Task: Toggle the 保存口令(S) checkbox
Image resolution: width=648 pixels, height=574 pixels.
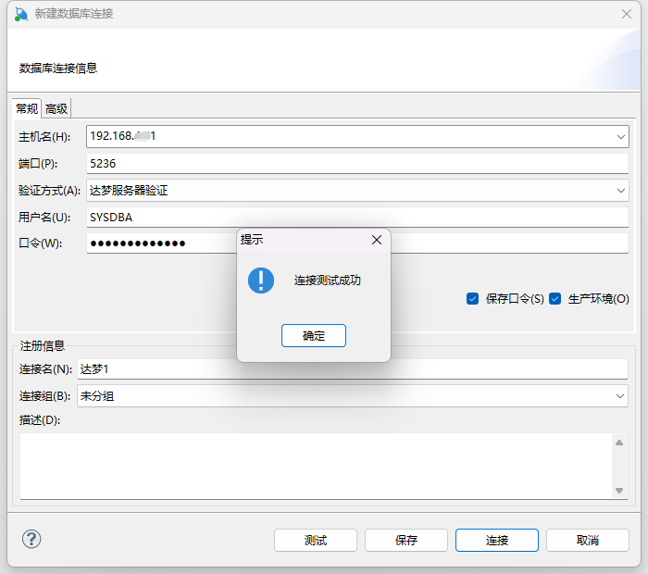Action: [x=472, y=298]
